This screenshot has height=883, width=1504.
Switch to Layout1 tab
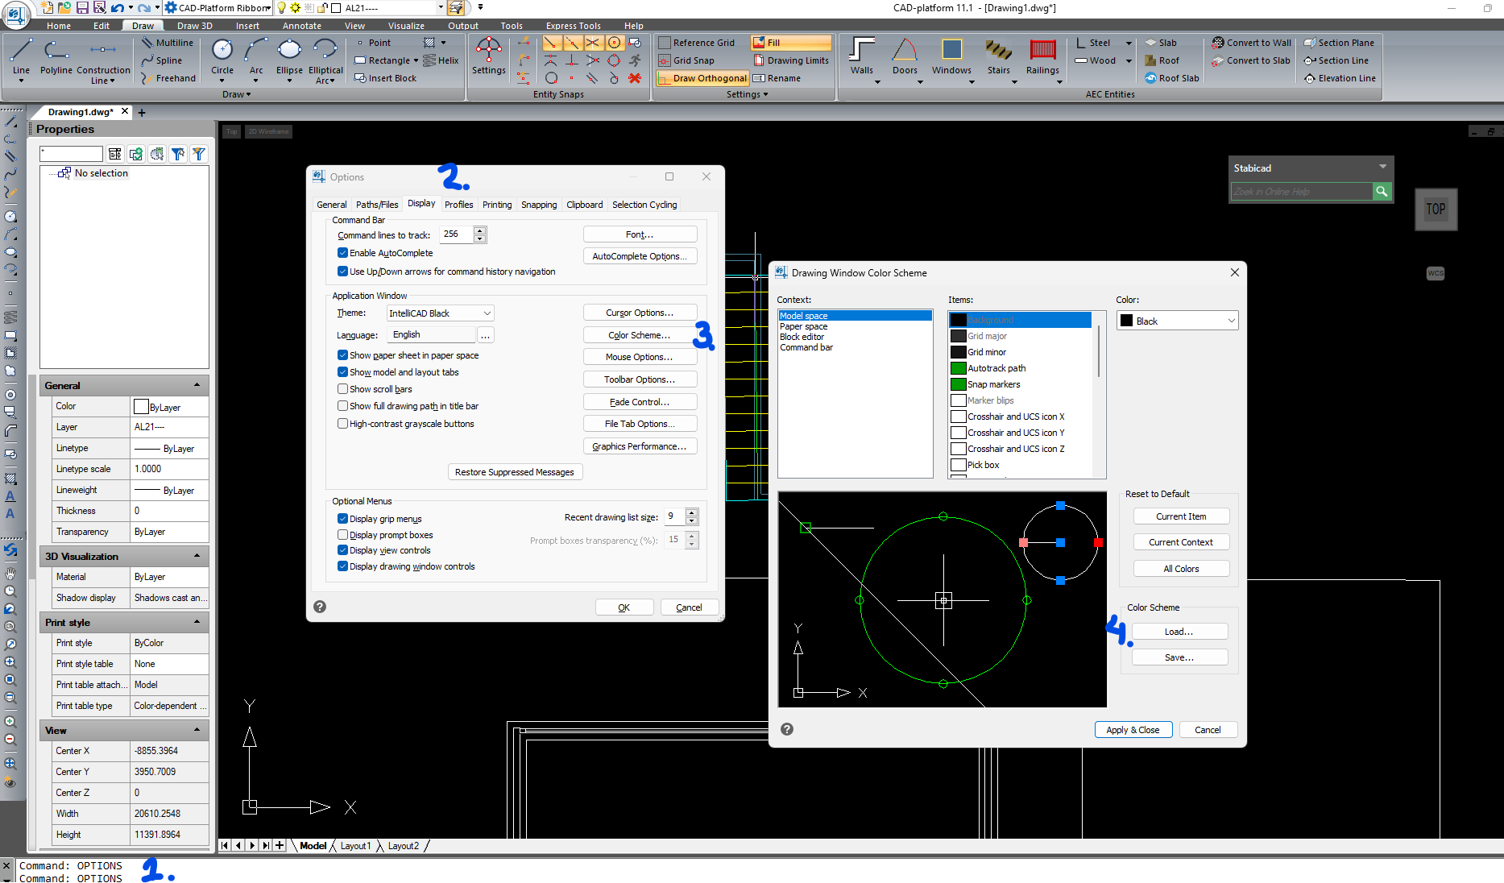(x=355, y=846)
